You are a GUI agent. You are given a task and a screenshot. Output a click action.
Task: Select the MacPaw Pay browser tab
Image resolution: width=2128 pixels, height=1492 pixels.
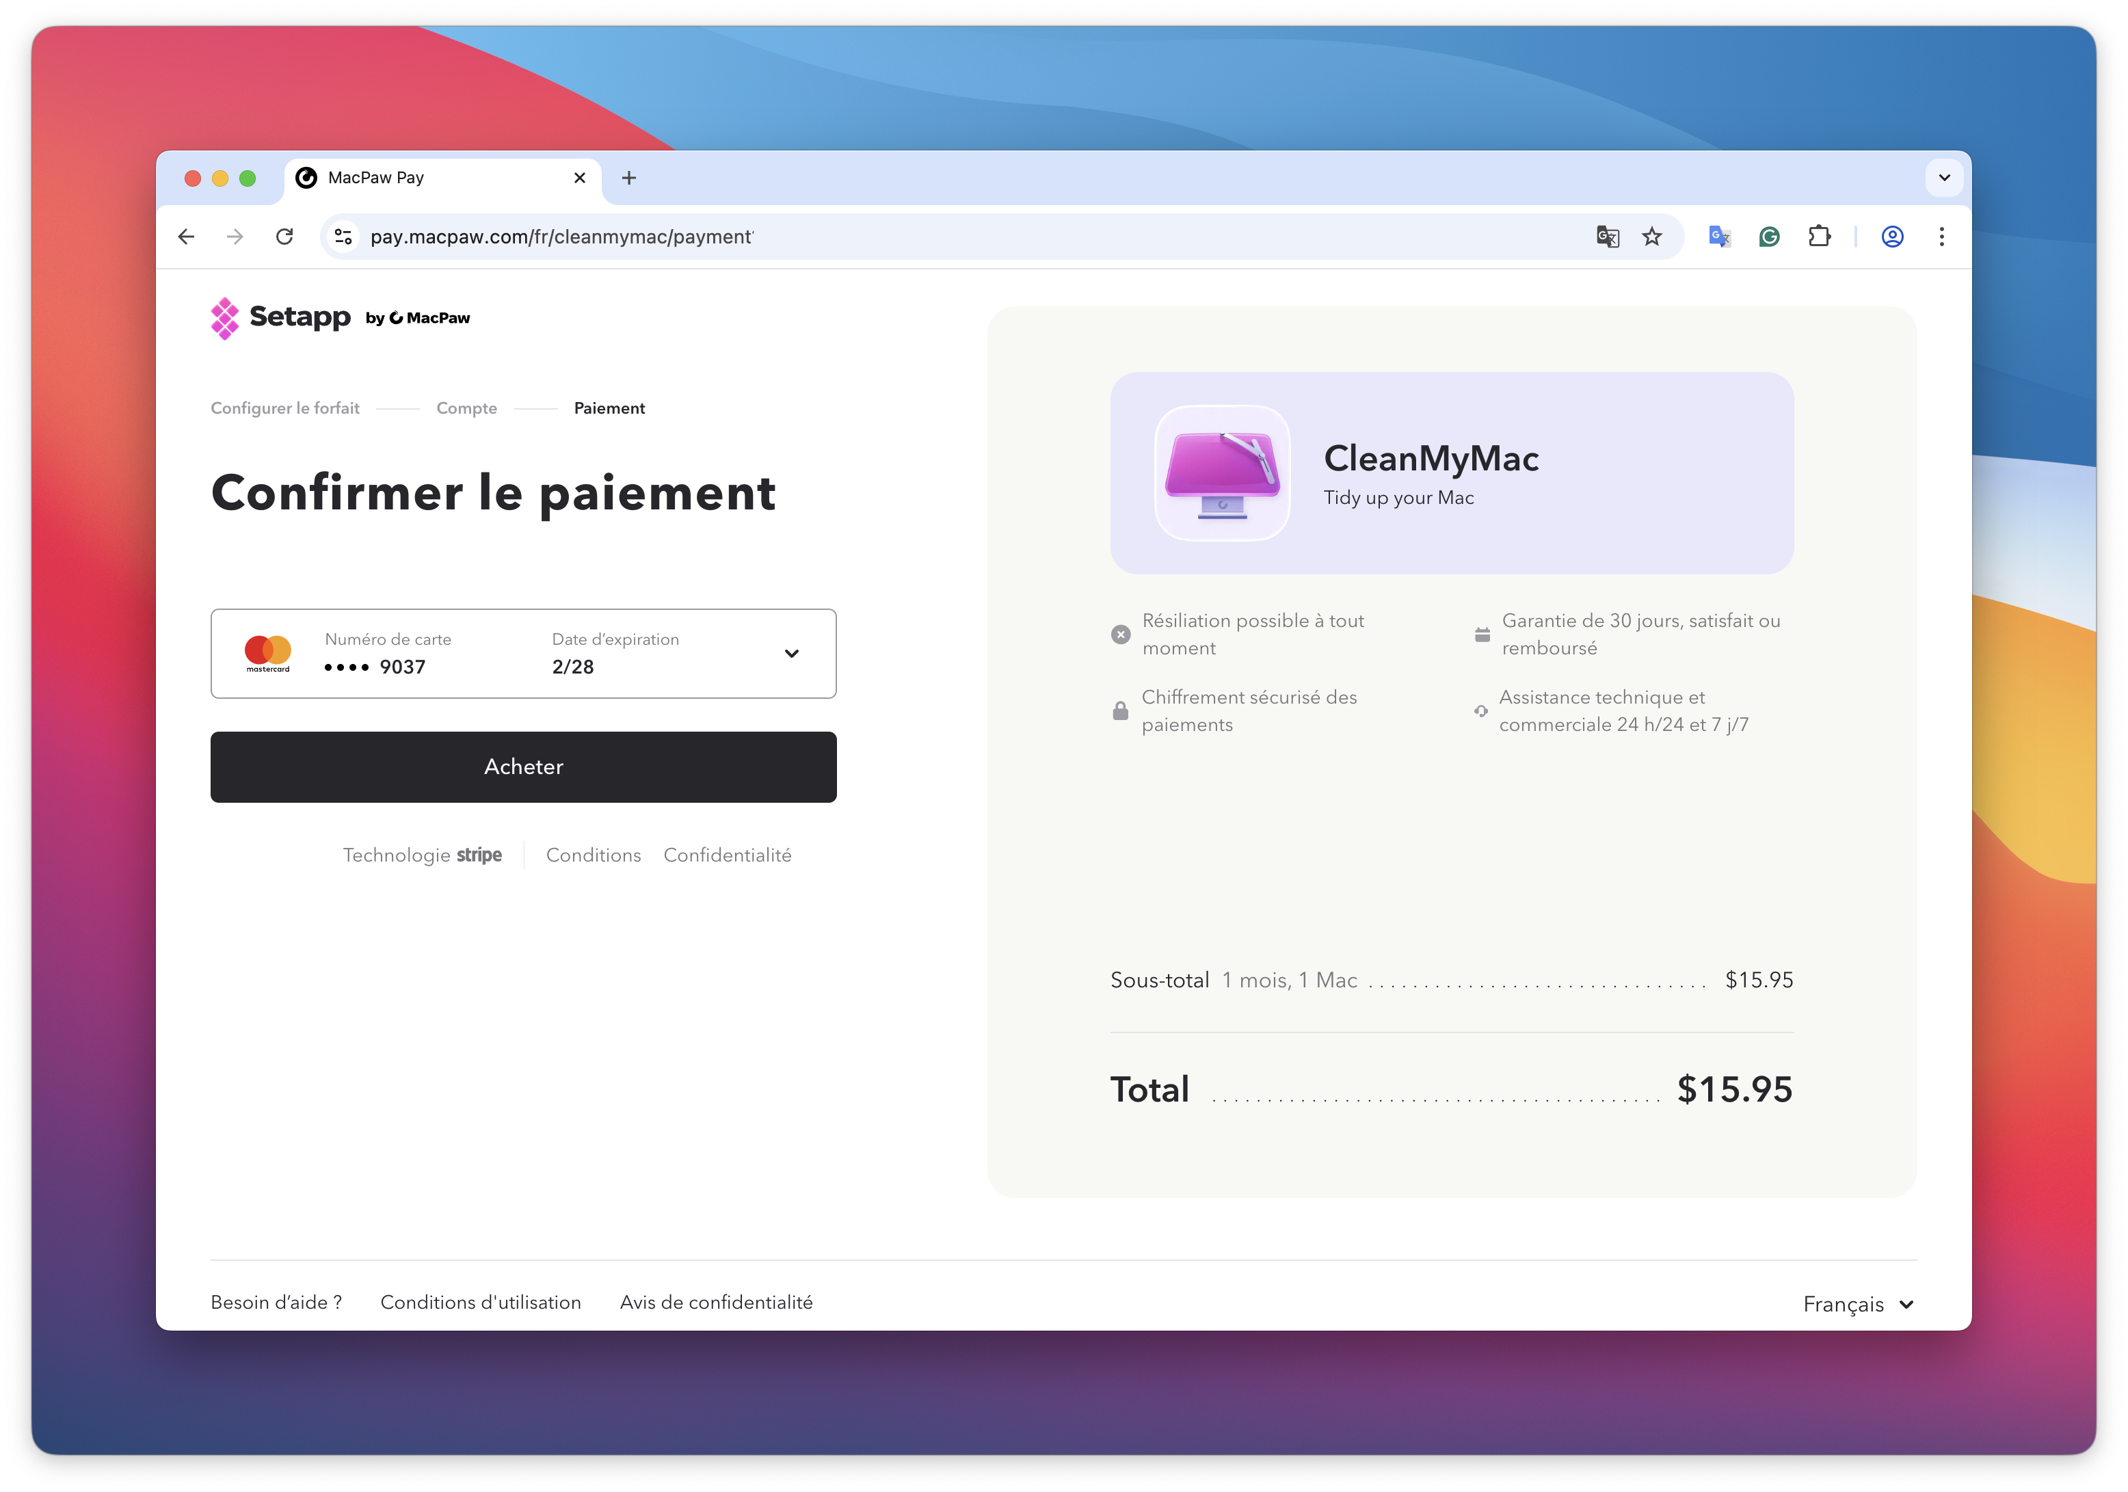442,178
